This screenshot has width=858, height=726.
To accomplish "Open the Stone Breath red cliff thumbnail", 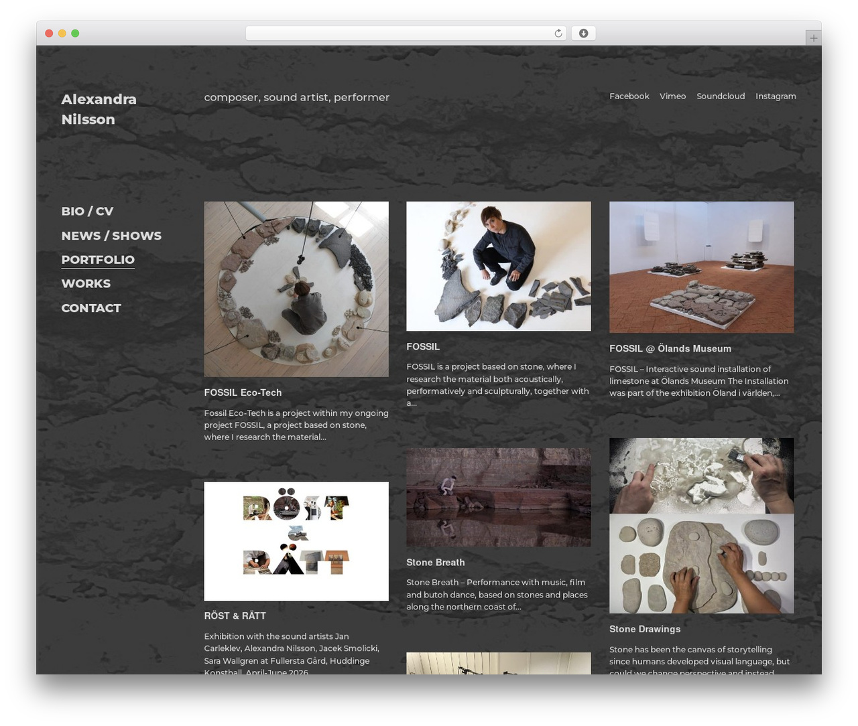I will 499,498.
